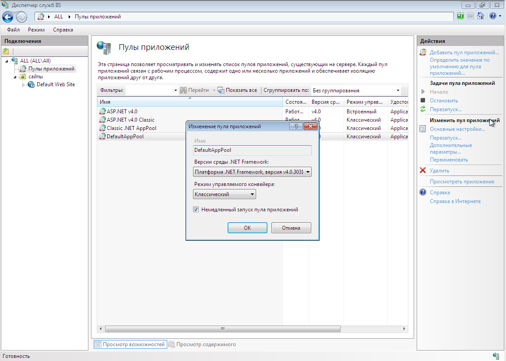Click the Default Web Site globe icon
The image size is (506, 361).
click(x=32, y=84)
